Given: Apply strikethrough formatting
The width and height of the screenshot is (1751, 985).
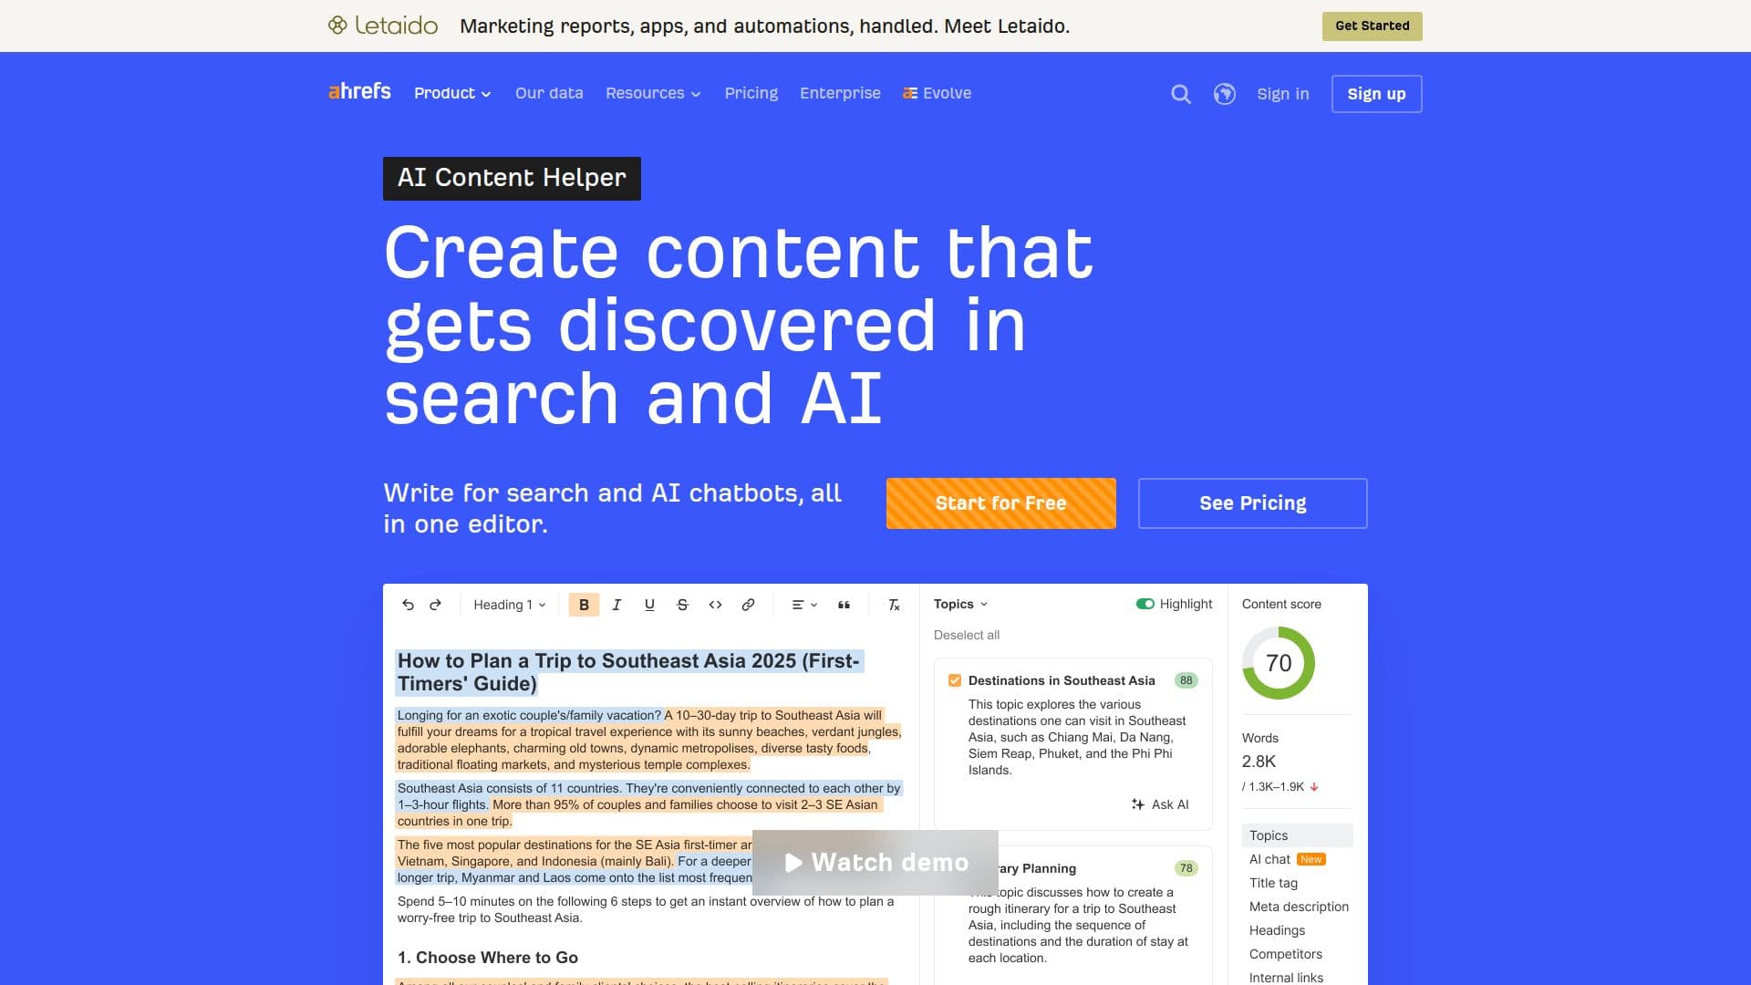Looking at the screenshot, I should (682, 605).
